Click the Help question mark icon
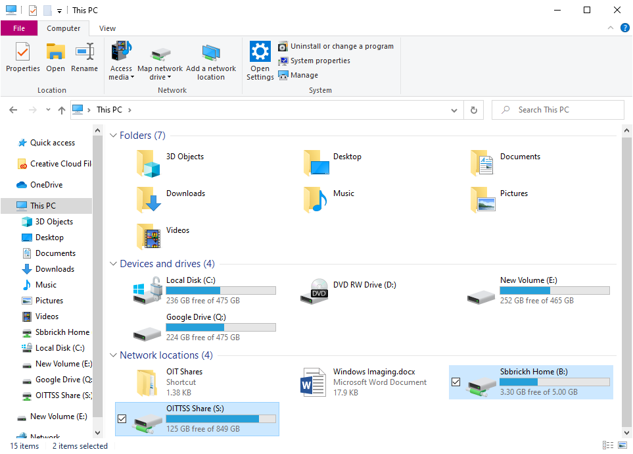Viewport: 633px width, 454px height. [624, 28]
